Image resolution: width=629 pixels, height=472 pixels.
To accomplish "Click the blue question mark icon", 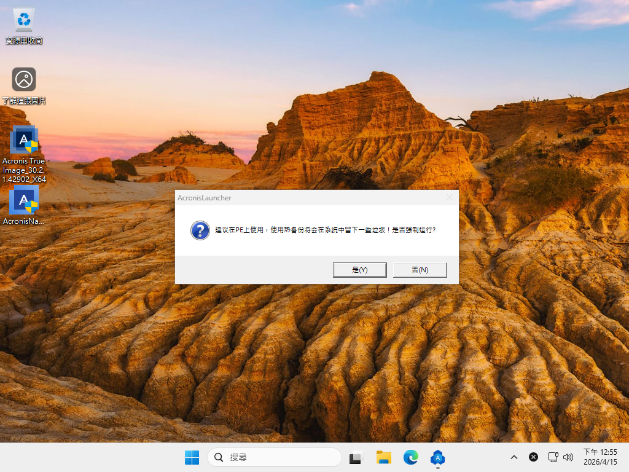I will (200, 230).
